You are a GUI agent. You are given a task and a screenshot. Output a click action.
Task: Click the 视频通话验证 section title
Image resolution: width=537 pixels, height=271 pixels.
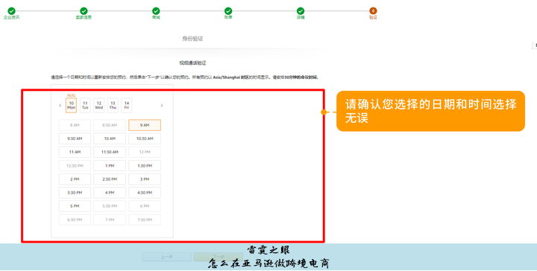[x=193, y=63]
